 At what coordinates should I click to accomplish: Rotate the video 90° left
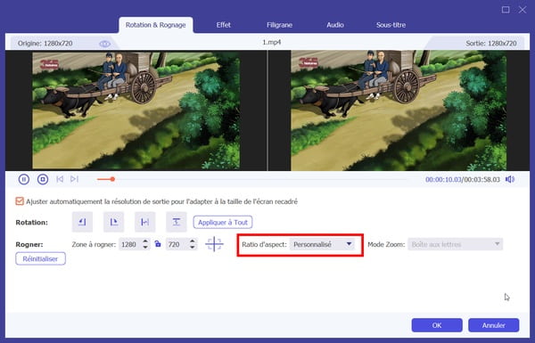82,223
